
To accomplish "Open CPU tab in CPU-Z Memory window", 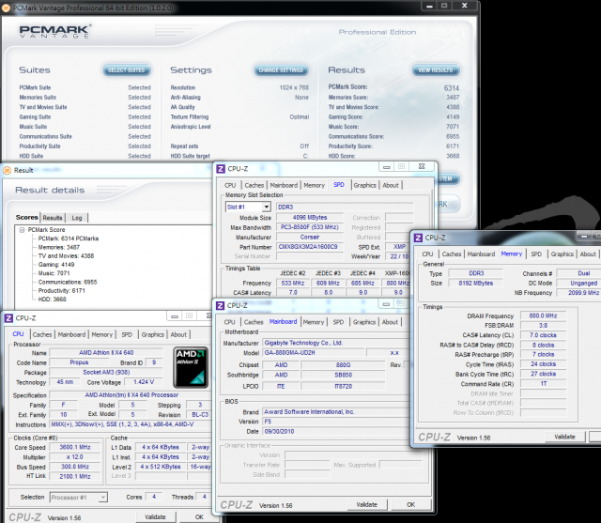I will [427, 254].
